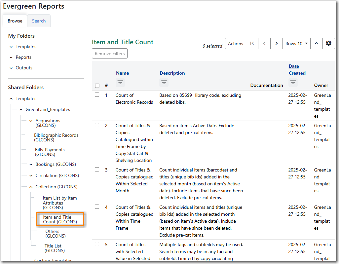Click the Remove Filters button
Screen dimensions: 339x264
(x=109, y=53)
